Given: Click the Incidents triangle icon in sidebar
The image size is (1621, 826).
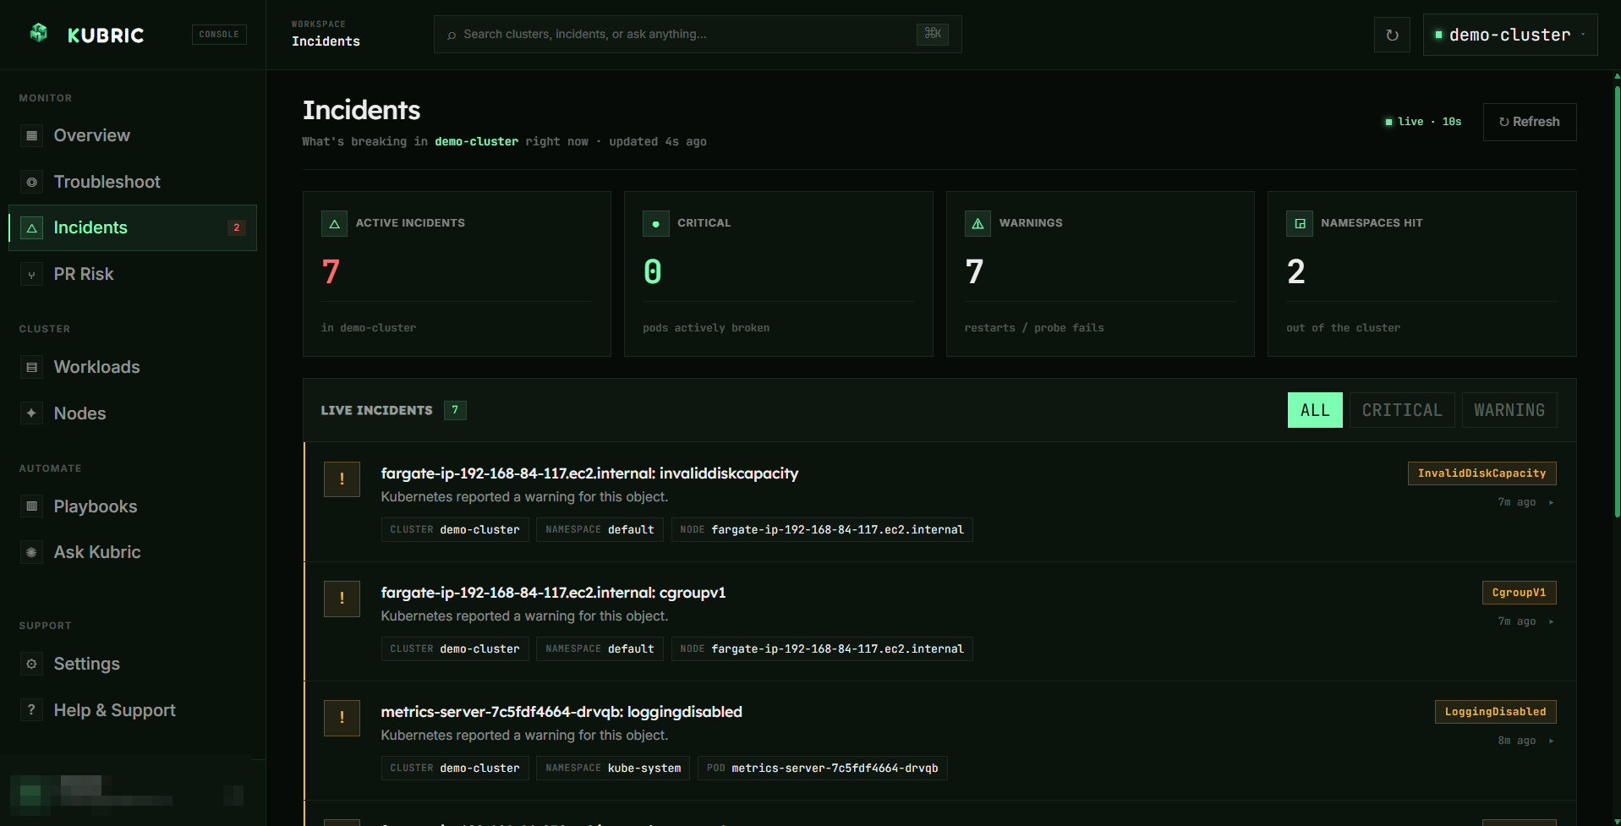Looking at the screenshot, I should pos(32,227).
